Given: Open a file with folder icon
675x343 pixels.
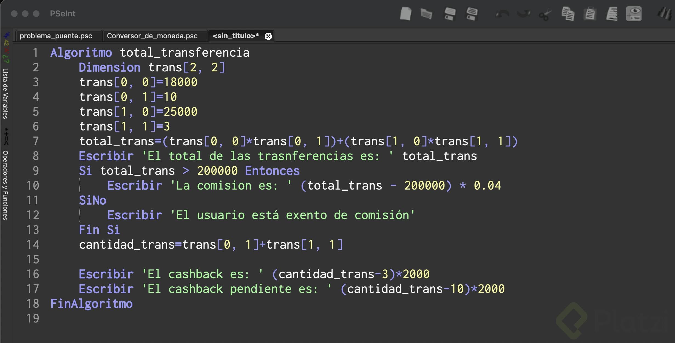Looking at the screenshot, I should (x=426, y=14).
